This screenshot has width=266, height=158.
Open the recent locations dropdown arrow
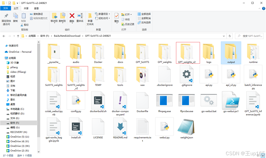pyautogui.click(x=14, y=36)
